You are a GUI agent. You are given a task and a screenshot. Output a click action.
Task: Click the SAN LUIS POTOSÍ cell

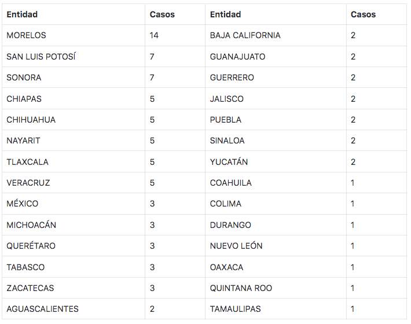pyautogui.click(x=41, y=57)
